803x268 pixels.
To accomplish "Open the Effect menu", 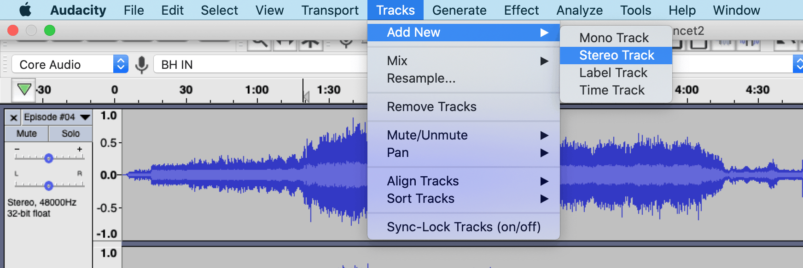I will pyautogui.click(x=521, y=10).
